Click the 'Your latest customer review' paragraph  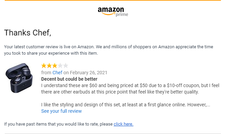(108, 50)
